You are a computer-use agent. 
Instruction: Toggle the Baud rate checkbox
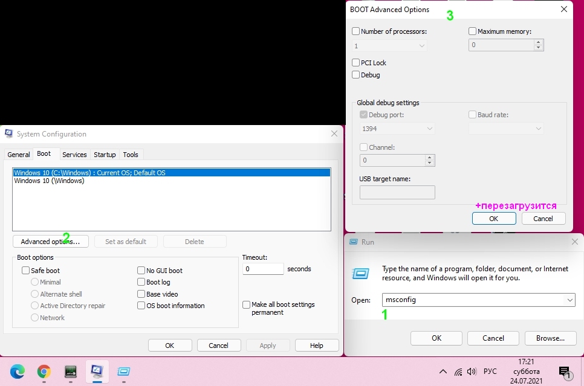(472, 115)
